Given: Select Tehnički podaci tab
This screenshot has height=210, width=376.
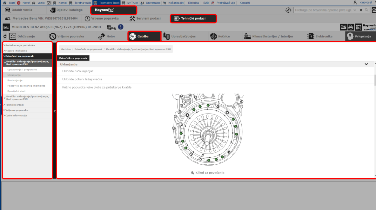Looking at the screenshot, I should (193, 18).
